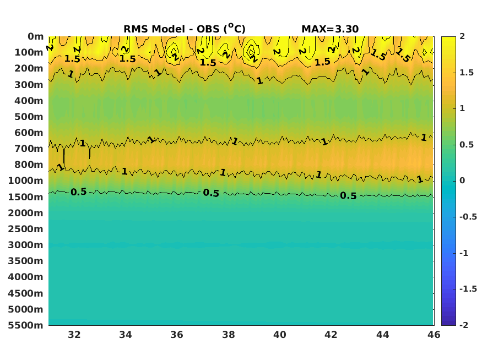Pick the x-axis tick label "42"
This screenshot has height=361, width=482.
click(331, 335)
